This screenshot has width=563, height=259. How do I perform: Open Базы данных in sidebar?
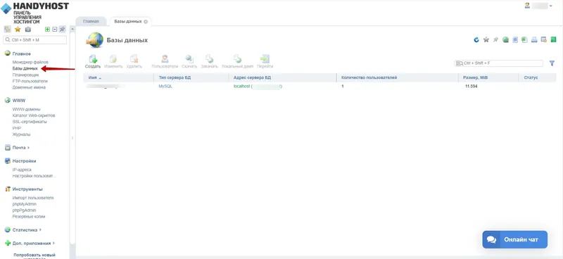point(25,68)
